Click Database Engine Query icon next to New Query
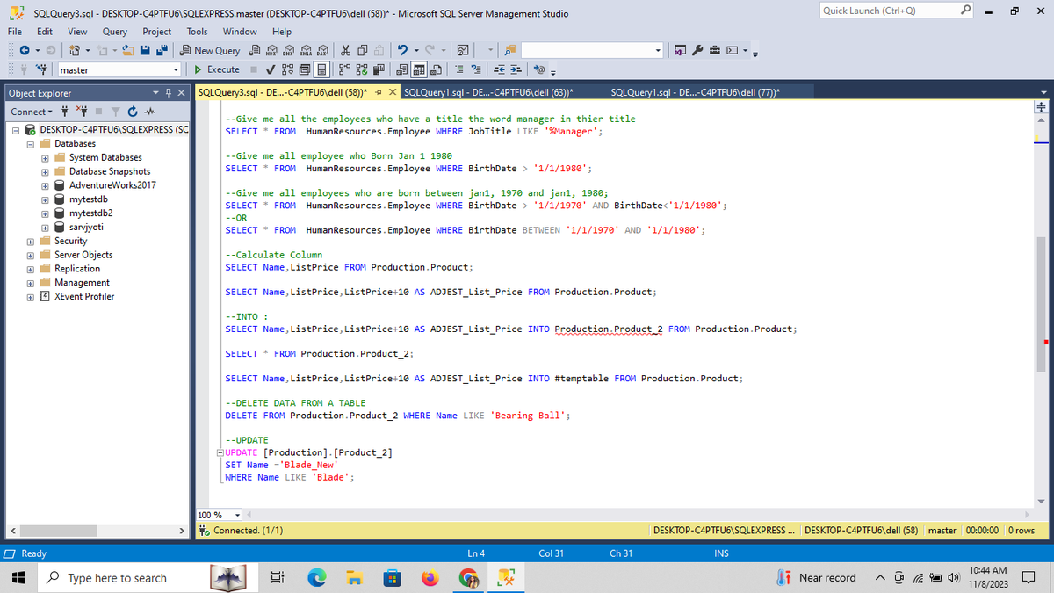This screenshot has height=593, width=1054. [x=255, y=51]
